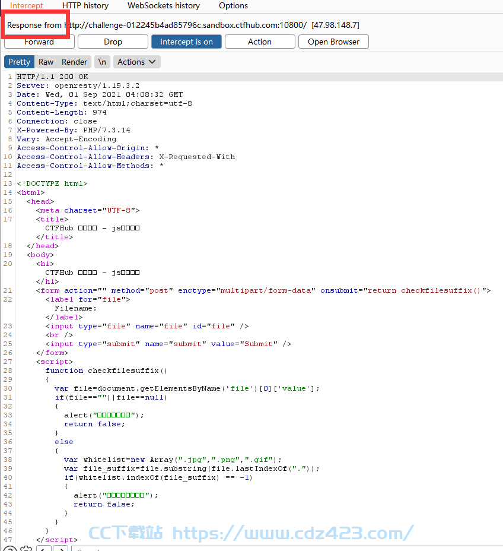The height and width of the screenshot is (551, 503).
Task: Click the form tag with onsubmit attribute
Action: [263, 290]
